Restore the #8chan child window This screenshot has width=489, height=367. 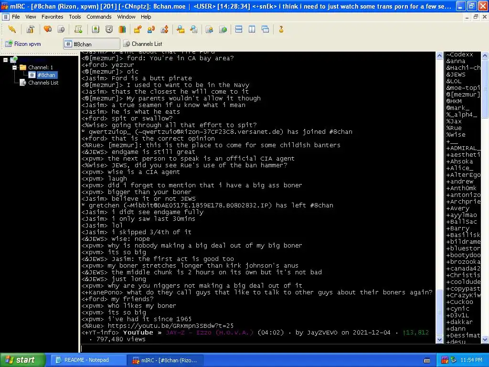[476, 17]
